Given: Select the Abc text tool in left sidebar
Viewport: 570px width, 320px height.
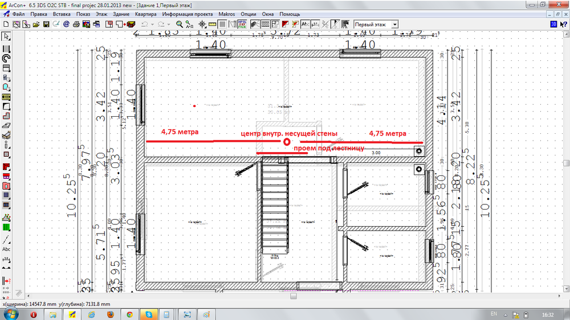Looking at the screenshot, I should pos(6,249).
